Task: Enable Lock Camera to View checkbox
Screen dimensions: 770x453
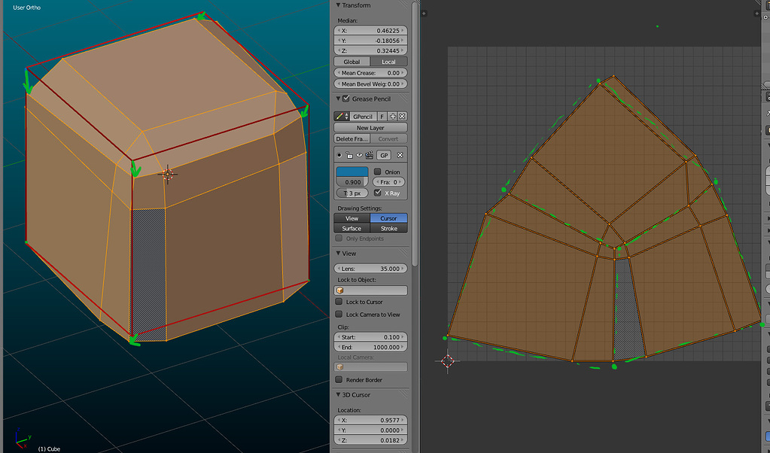Action: coord(339,315)
